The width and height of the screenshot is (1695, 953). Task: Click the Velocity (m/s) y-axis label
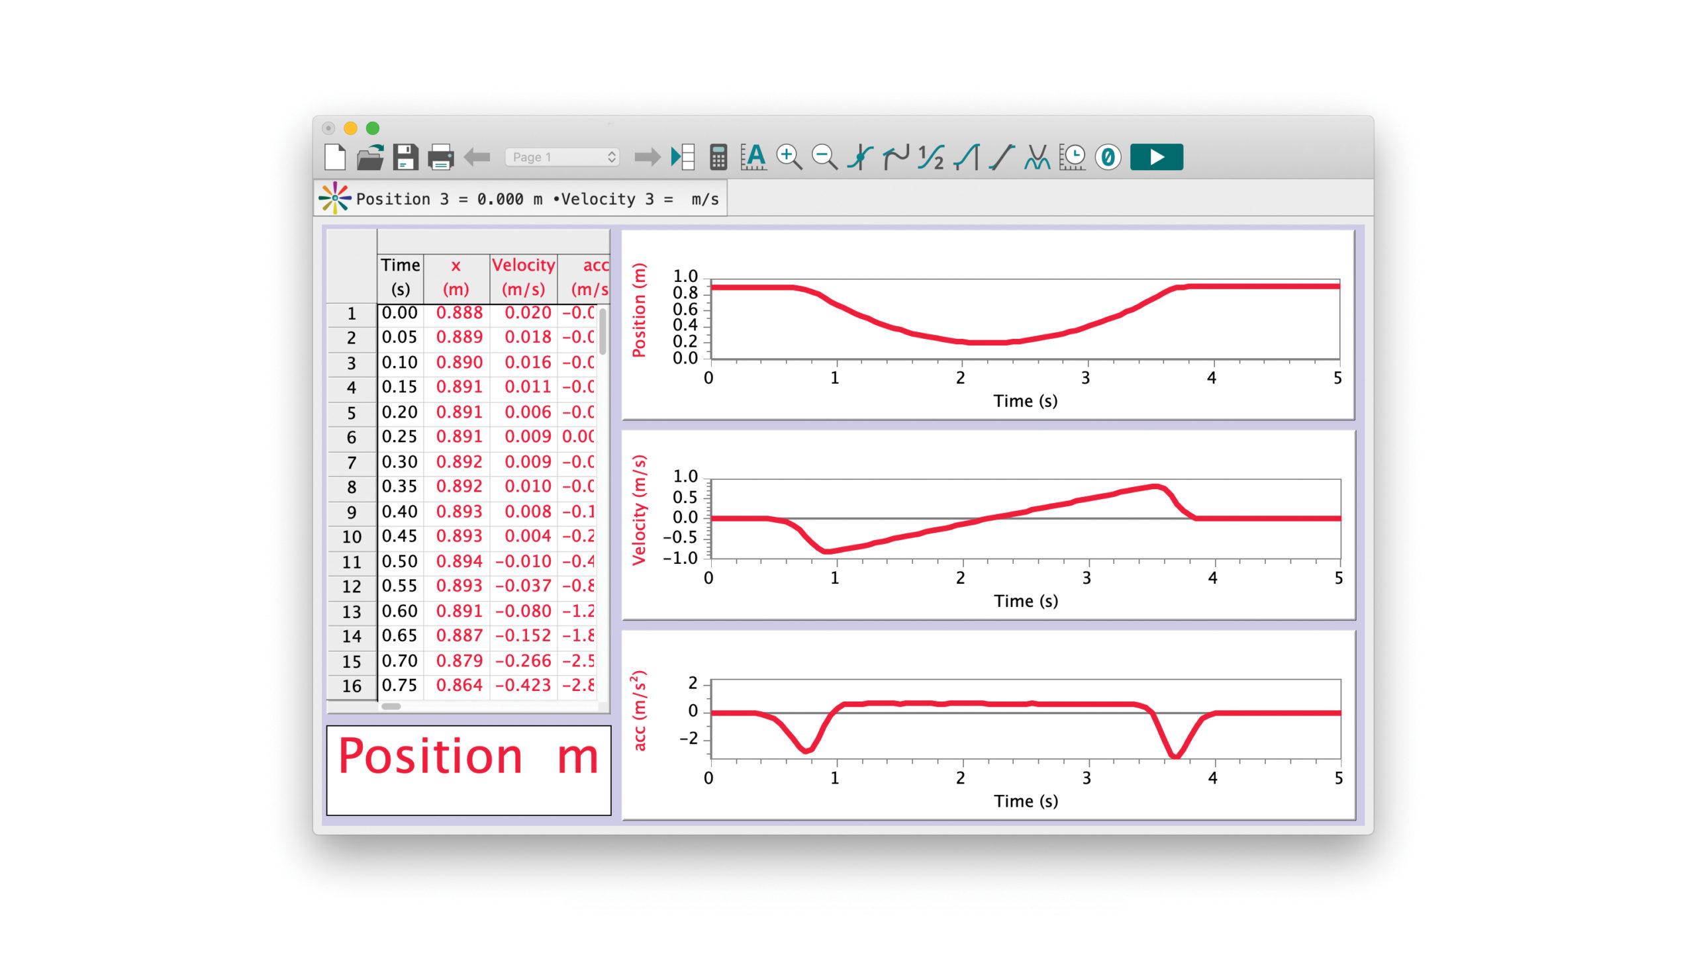tap(639, 510)
